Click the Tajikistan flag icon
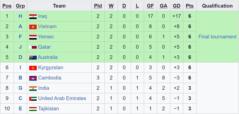 point(33,109)
